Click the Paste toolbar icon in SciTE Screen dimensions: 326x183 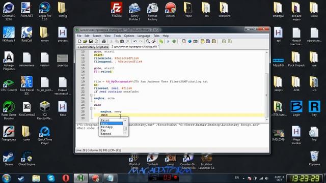coord(122,41)
